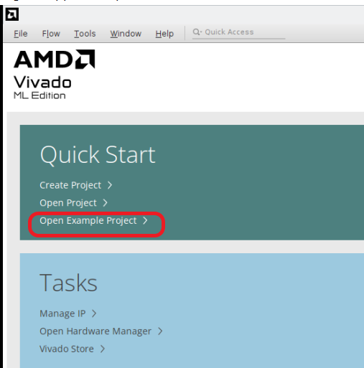Click the Open Project link
The width and height of the screenshot is (364, 368).
click(68, 203)
